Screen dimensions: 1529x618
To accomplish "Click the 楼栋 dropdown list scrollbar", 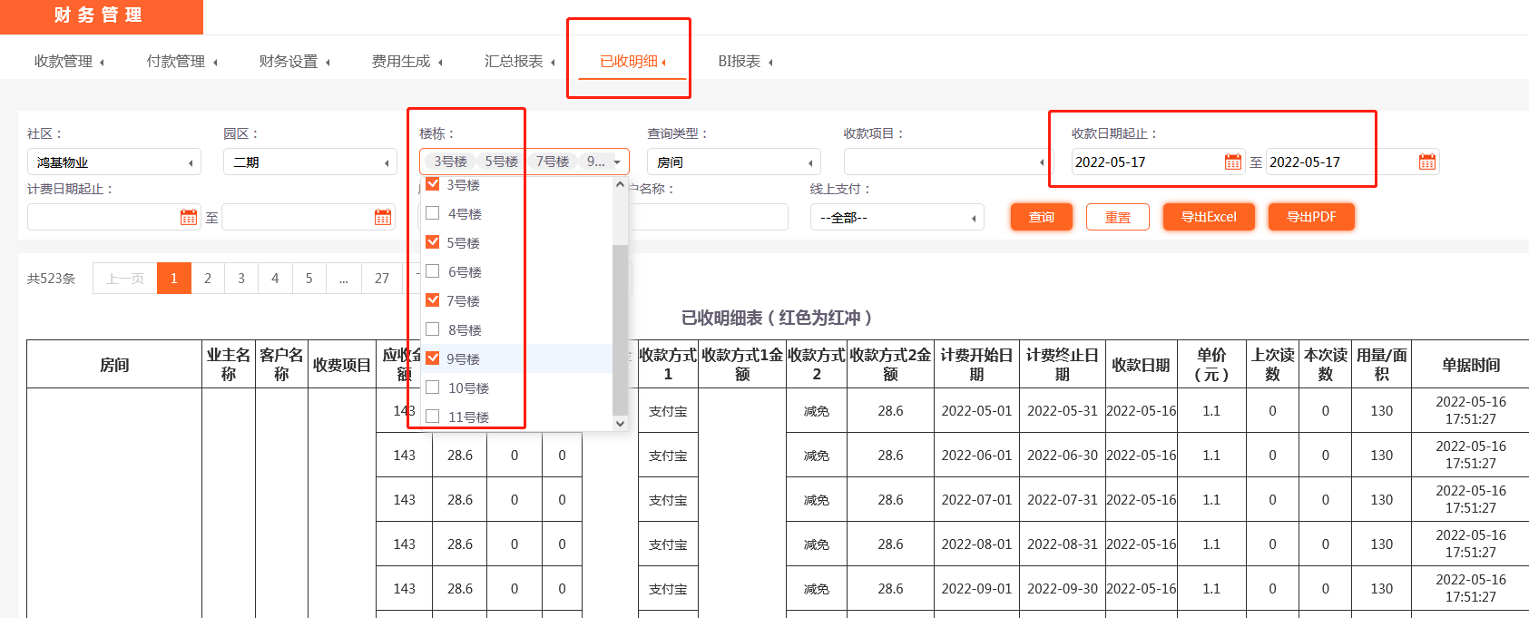I will (x=620, y=327).
